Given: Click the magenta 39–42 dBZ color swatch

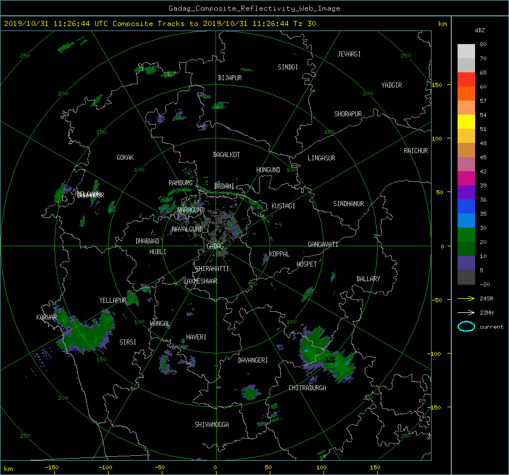Looking at the screenshot, I should click(466, 178).
